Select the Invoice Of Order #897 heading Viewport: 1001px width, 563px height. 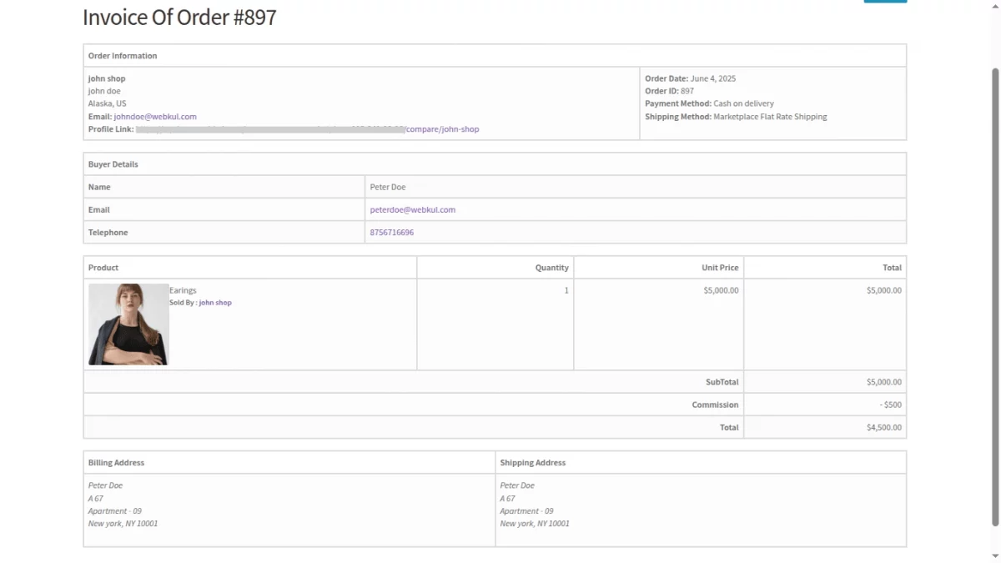(179, 17)
